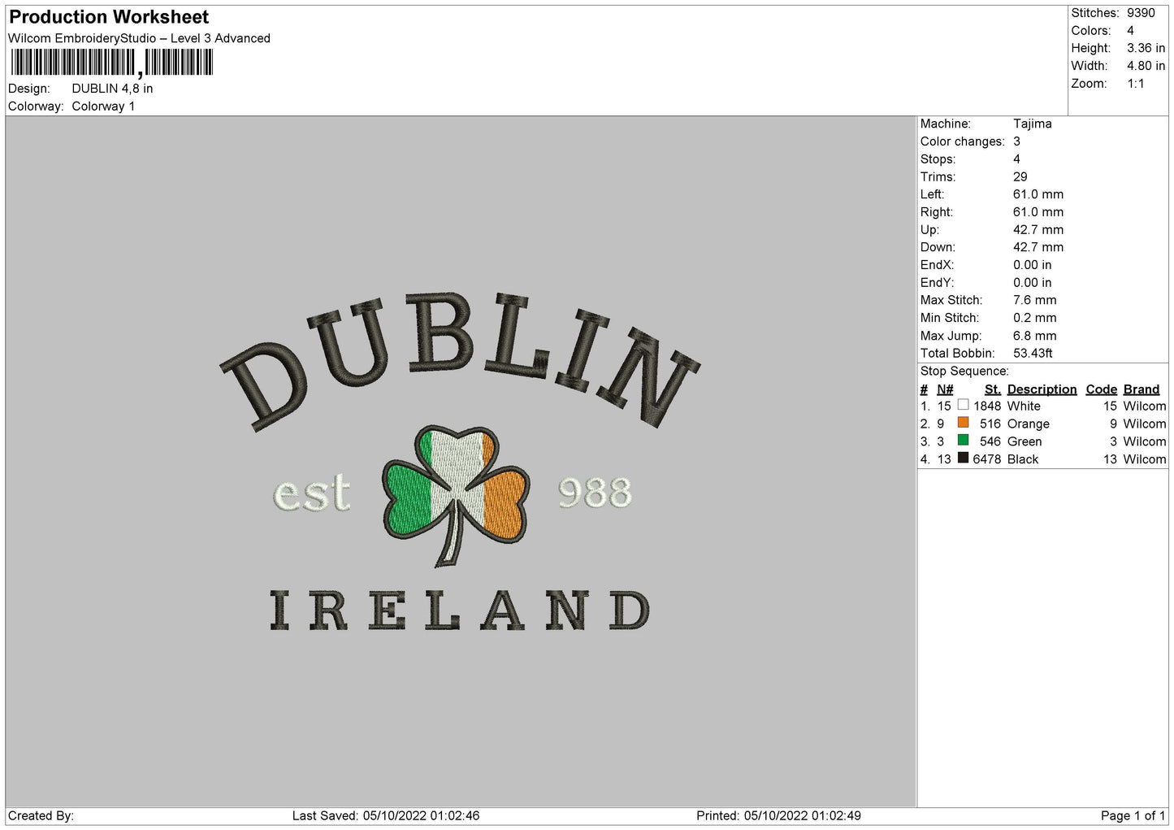
Task: Click the 'Stop Sequence:' heading
Action: [x=964, y=372]
